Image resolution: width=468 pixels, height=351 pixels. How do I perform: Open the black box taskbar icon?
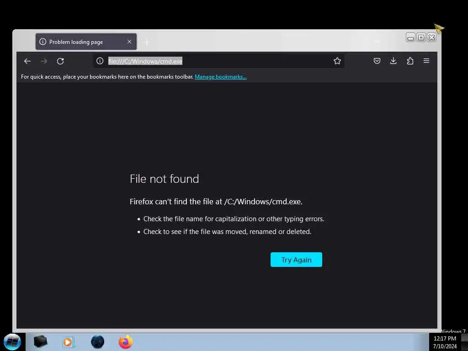pos(40,341)
